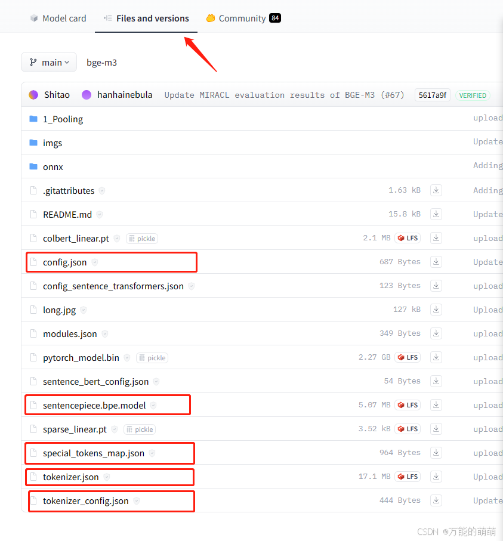Select the Files and versions tab
Image resolution: width=503 pixels, height=541 pixels.
(x=146, y=18)
